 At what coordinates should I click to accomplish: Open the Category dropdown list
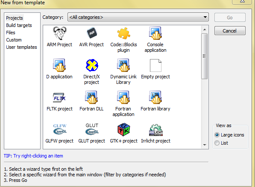[x=138, y=17]
